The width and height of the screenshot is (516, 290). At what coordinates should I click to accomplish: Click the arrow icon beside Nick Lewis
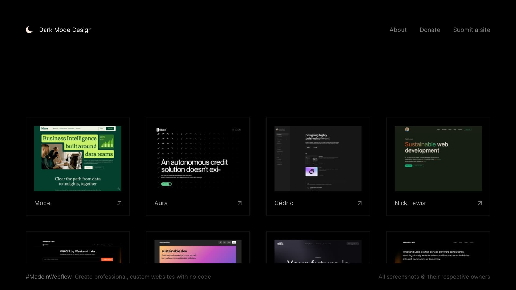pyautogui.click(x=479, y=203)
